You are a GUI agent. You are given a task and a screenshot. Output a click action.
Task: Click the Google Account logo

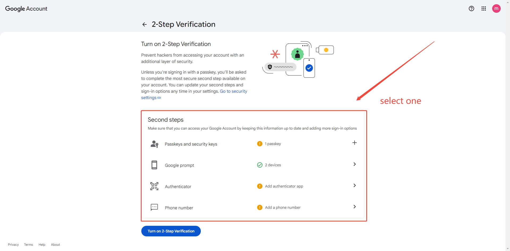pyautogui.click(x=26, y=9)
